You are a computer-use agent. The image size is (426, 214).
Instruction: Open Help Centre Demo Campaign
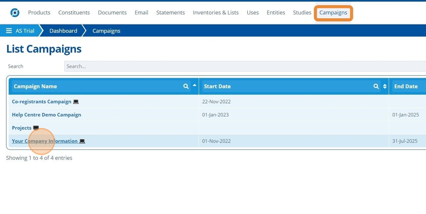(46, 115)
